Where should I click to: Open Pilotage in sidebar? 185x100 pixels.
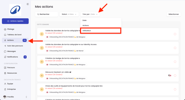click(x=15, y=29)
